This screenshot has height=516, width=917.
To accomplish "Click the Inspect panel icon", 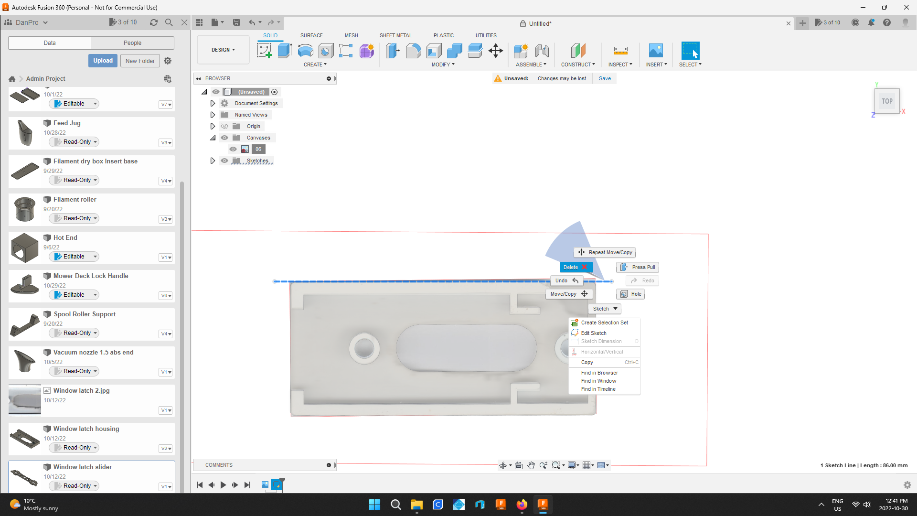I will point(620,50).
